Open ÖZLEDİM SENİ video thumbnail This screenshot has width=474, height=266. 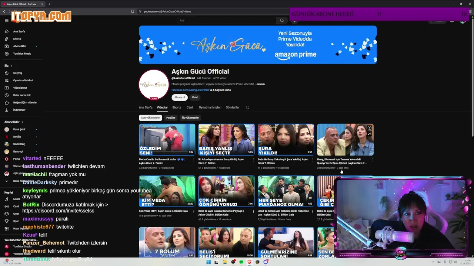167,140
